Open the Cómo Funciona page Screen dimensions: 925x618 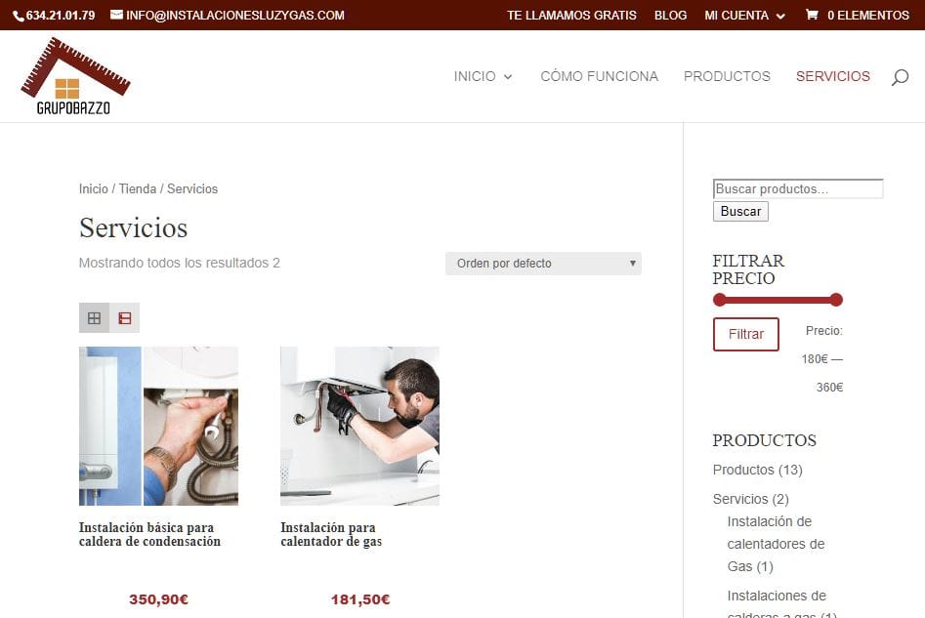tap(599, 76)
